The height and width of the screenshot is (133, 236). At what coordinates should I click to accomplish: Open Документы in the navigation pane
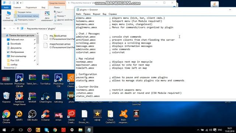pos(16,48)
